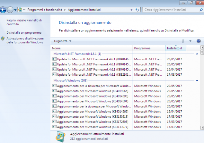
Task: Click the scroll down arrow of the list
Action: pyautogui.click(x=202, y=128)
